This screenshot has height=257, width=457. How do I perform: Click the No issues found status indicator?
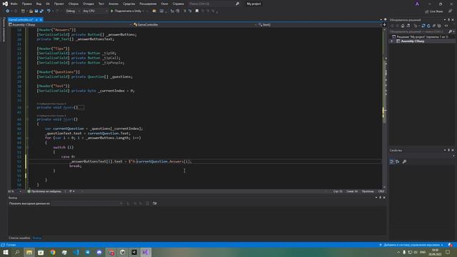(x=44, y=191)
